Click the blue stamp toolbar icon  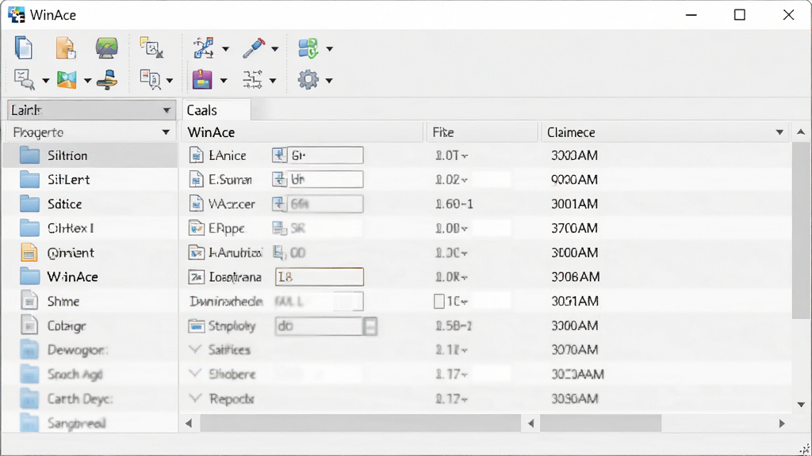tap(107, 80)
